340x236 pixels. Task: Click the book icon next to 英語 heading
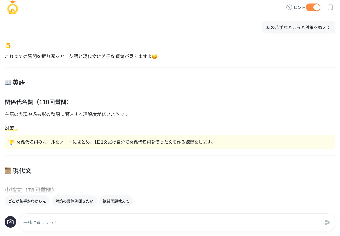click(x=8, y=83)
